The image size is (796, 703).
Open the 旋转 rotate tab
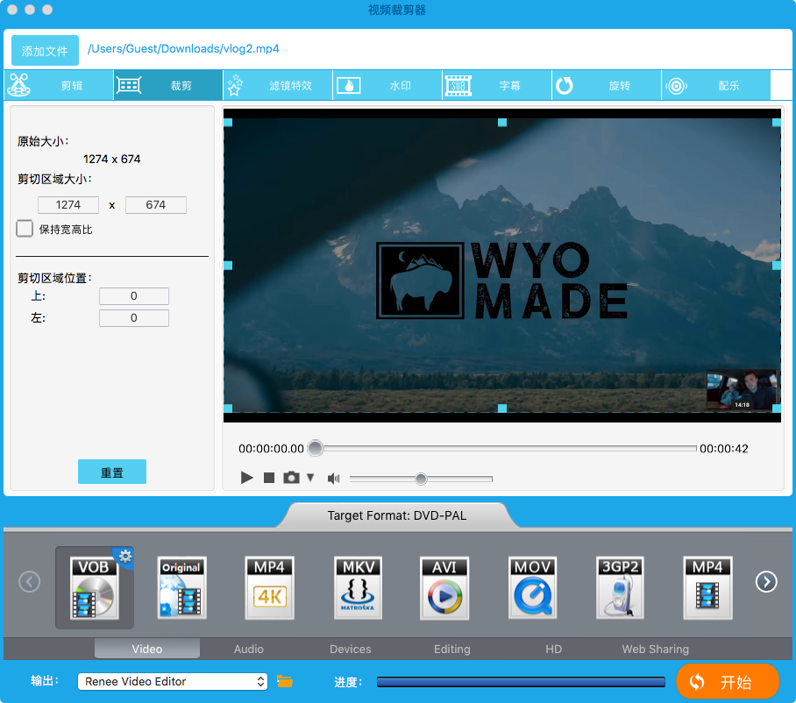tap(607, 85)
